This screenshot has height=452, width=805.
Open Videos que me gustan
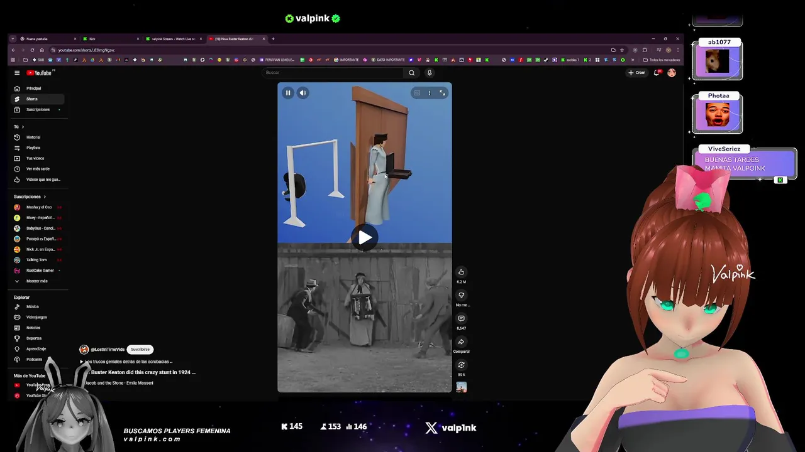[38, 180]
